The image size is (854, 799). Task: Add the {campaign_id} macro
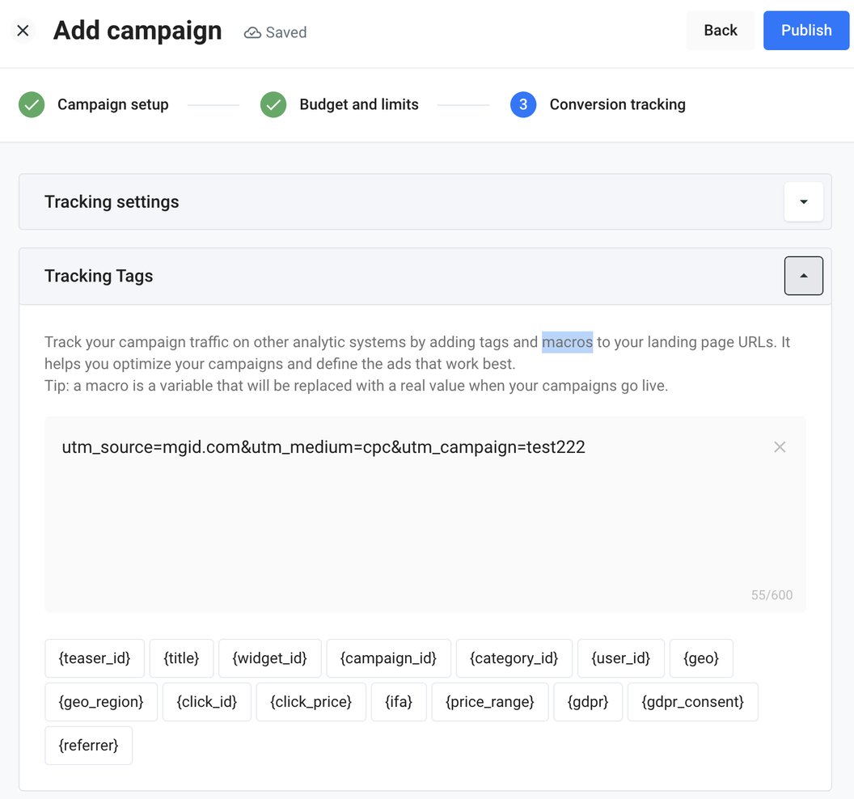[x=388, y=658]
